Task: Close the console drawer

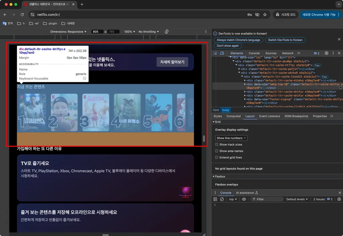Action: (x=340, y=193)
